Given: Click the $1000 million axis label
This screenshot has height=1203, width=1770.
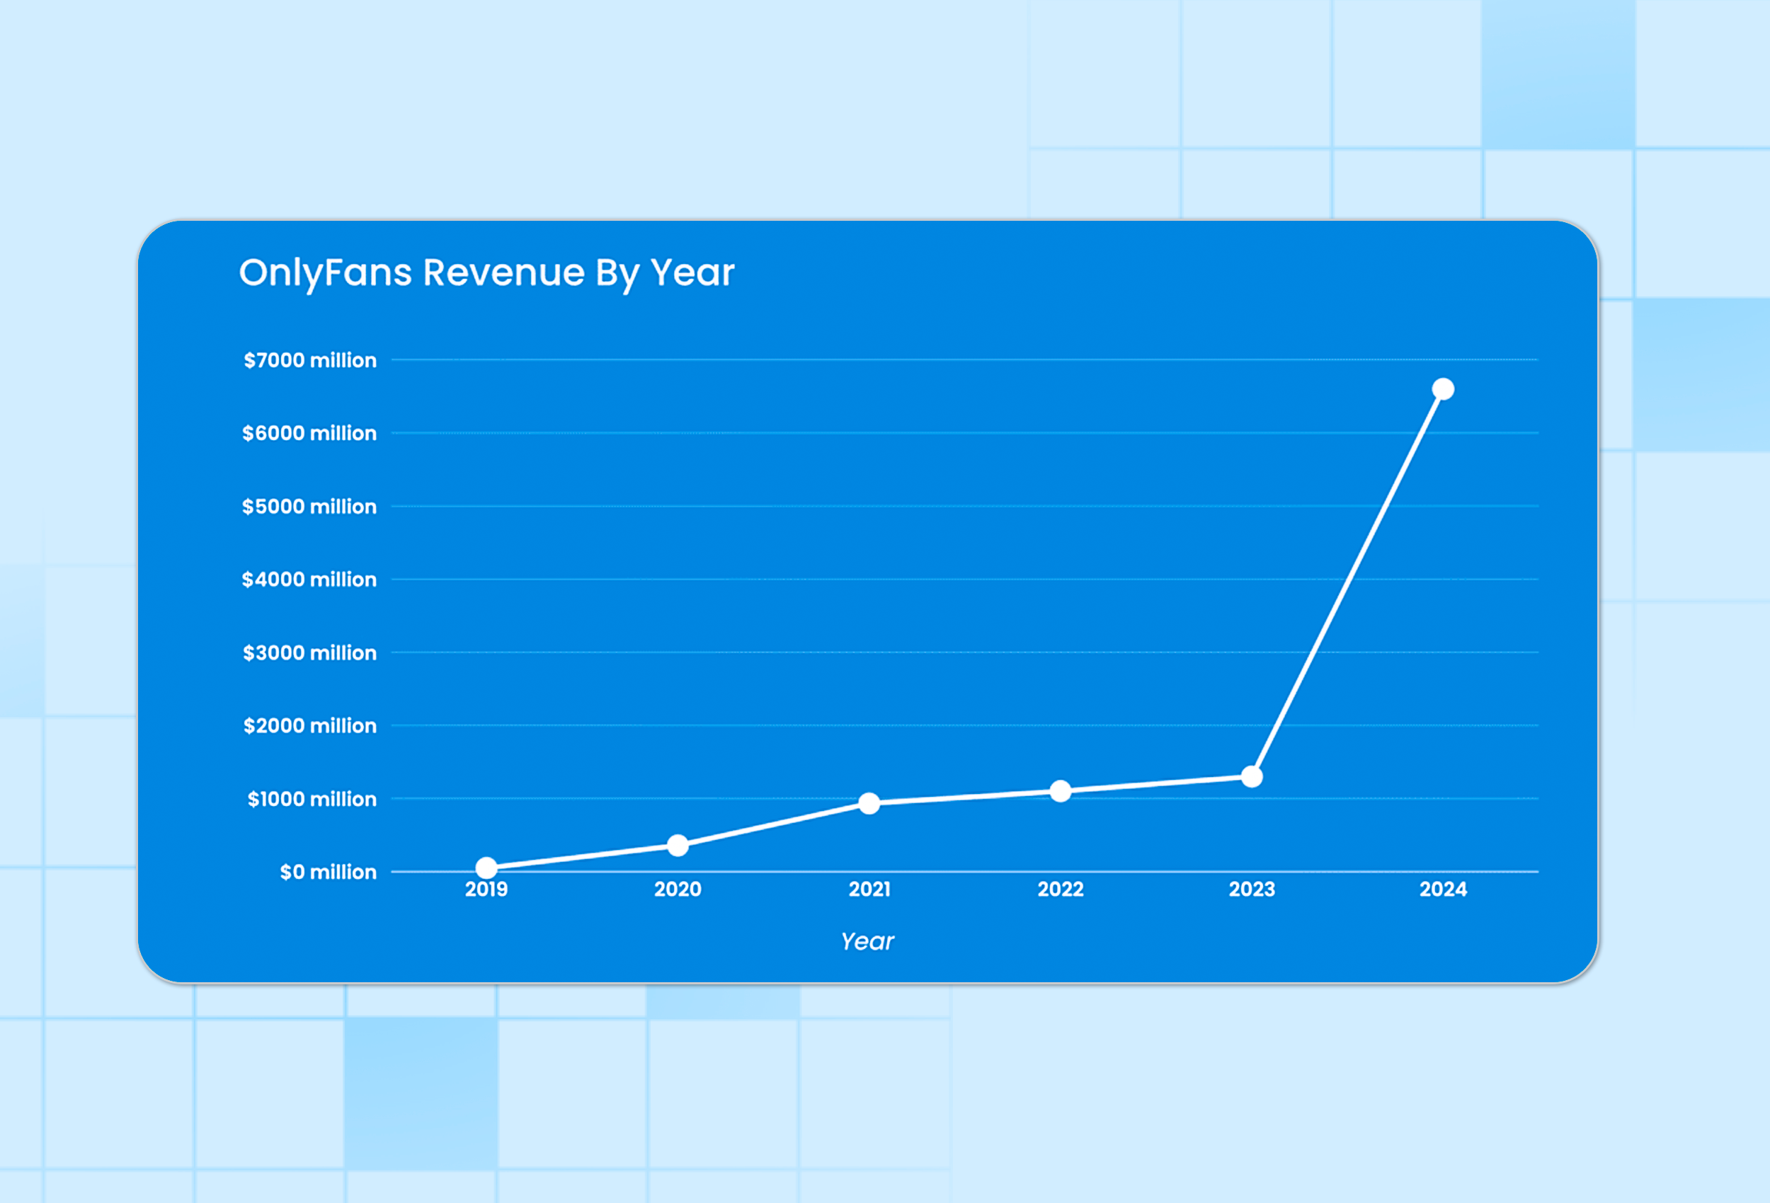Looking at the screenshot, I should [312, 799].
